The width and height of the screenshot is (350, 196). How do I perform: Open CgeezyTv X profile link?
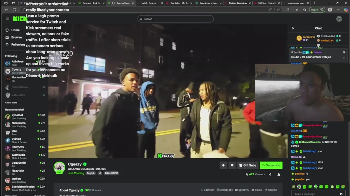click(208, 190)
